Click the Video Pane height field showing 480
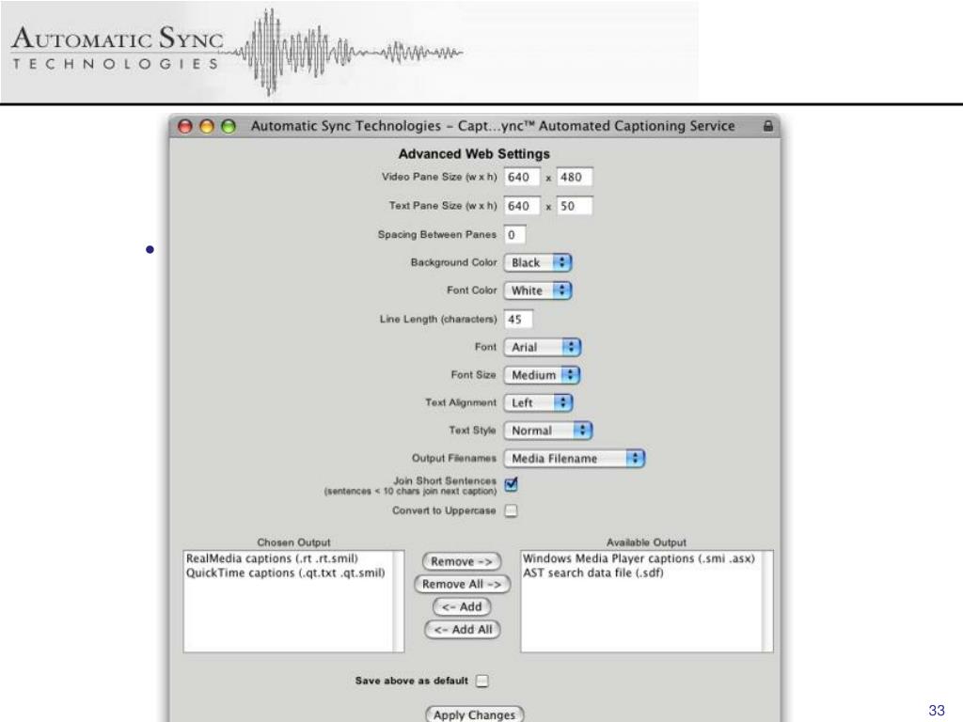The height and width of the screenshot is (722, 963). [x=575, y=178]
